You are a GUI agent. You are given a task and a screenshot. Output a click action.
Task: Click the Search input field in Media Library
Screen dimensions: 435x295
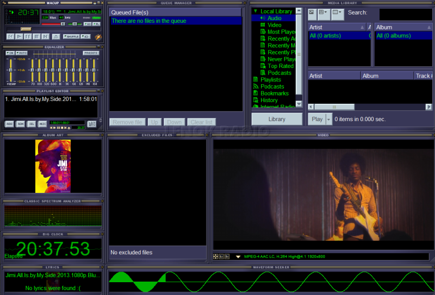point(405,14)
